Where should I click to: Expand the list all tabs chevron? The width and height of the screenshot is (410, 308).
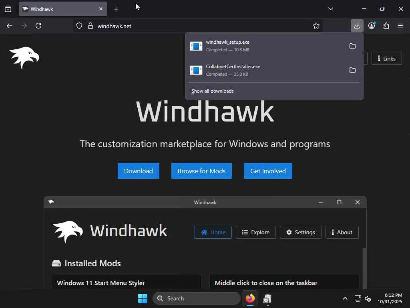pos(330,9)
